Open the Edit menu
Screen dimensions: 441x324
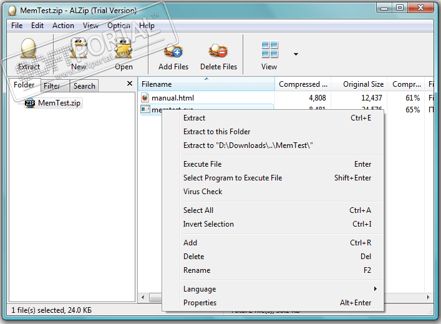tap(37, 26)
